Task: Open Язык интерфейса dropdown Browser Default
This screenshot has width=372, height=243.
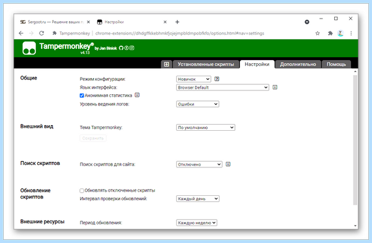Action: tap(223, 87)
